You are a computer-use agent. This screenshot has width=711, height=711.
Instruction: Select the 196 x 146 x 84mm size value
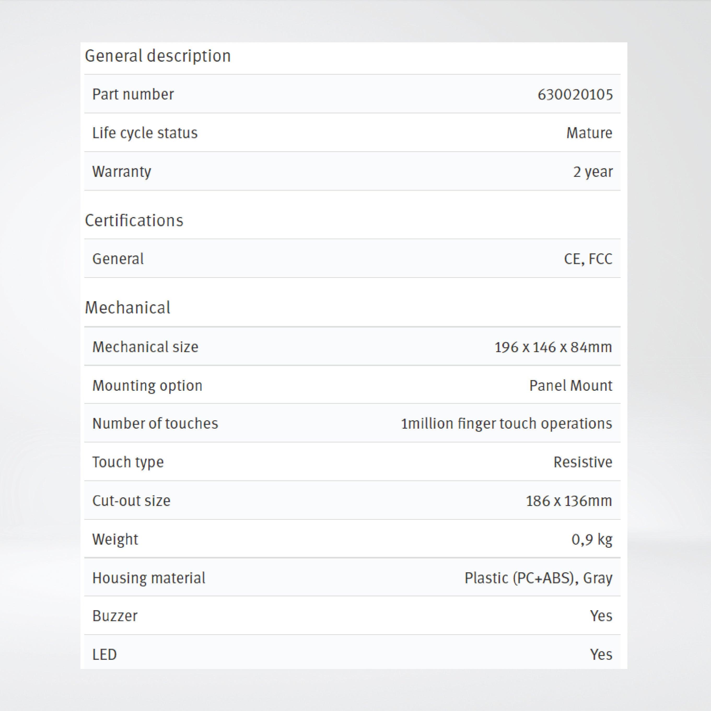(x=553, y=347)
